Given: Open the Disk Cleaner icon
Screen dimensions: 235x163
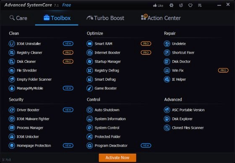Looking at the screenshot, I should 12,62.
